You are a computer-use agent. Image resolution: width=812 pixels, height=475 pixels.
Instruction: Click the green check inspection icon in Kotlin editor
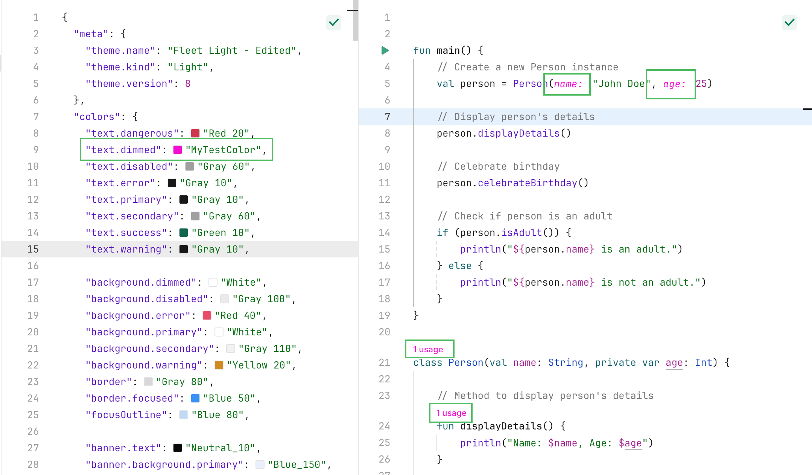[x=789, y=23]
